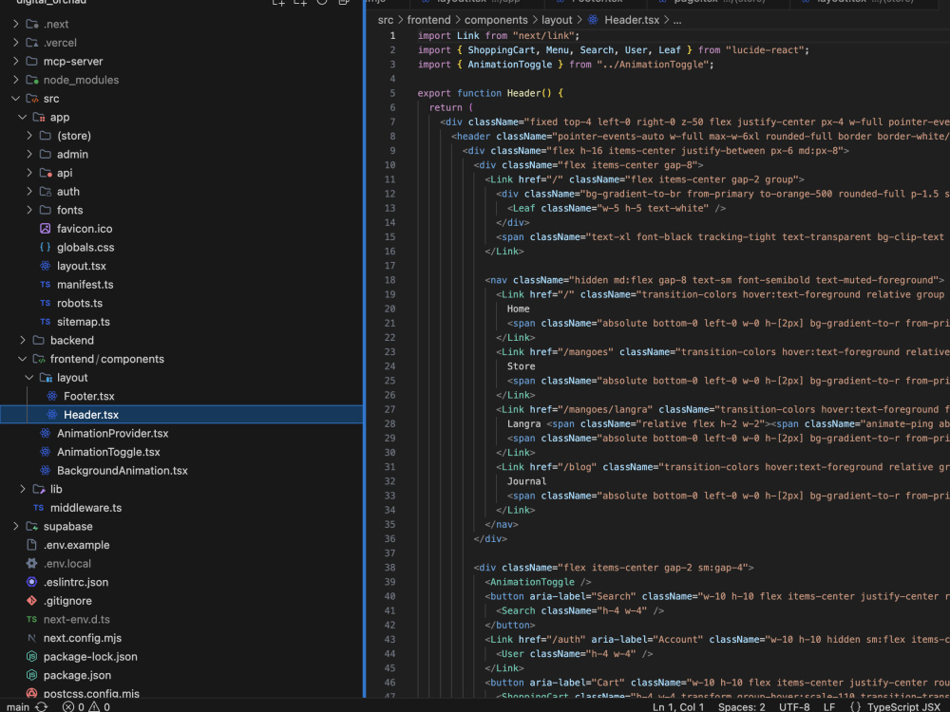Screen dimensions: 950x712
Task: Click the git icon beside .gitignore
Action: tap(31, 601)
